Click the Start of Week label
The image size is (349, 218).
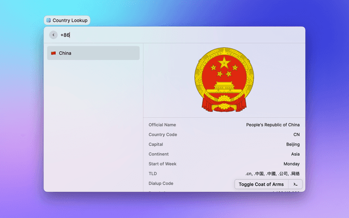coord(163,164)
